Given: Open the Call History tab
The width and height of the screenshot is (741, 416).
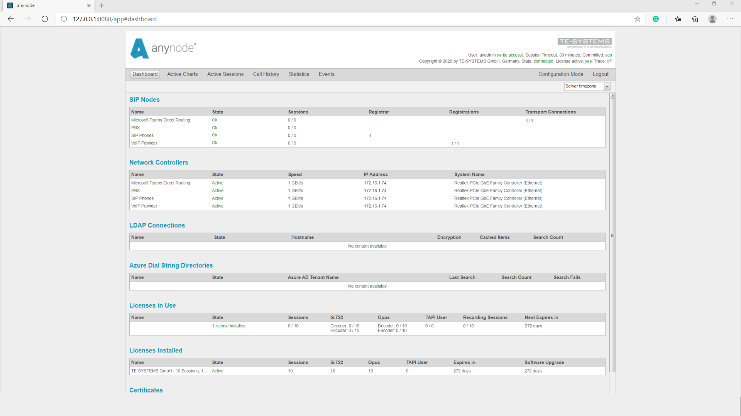Looking at the screenshot, I should point(266,74).
